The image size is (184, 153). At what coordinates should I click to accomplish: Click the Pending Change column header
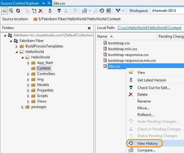[x=171, y=36]
